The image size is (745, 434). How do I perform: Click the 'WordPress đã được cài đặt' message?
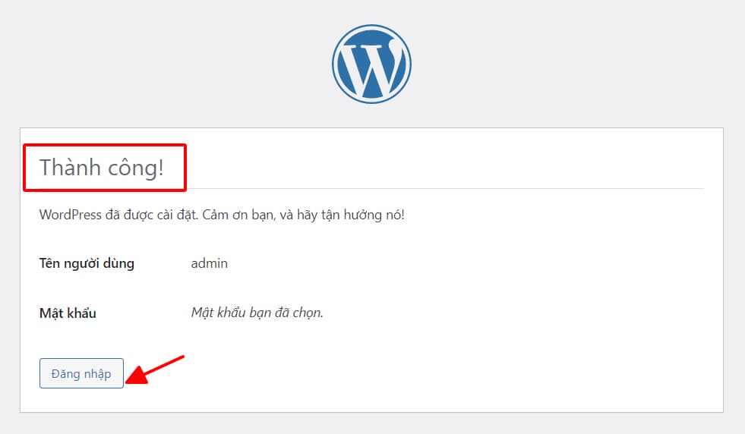click(x=222, y=215)
